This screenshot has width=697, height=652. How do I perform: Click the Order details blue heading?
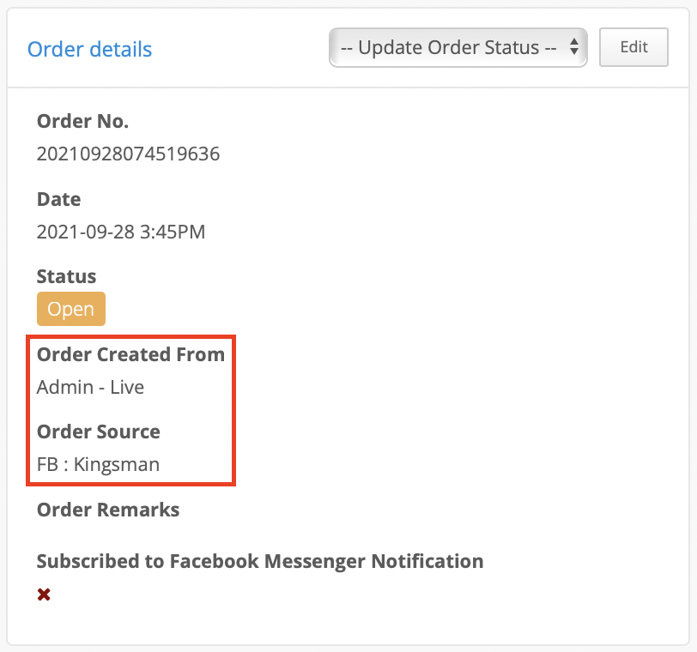coord(89,49)
